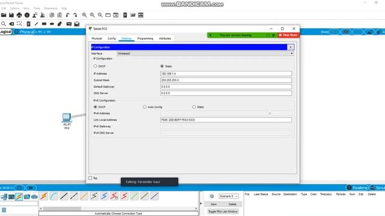Redo the last action
Viewport: 385px width, 216px height.
75,15
